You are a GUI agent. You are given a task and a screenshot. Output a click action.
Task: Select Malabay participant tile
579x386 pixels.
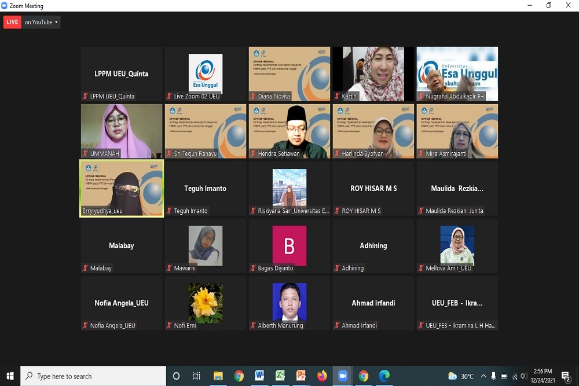[x=122, y=246]
